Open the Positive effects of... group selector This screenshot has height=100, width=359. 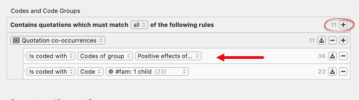[168, 56]
